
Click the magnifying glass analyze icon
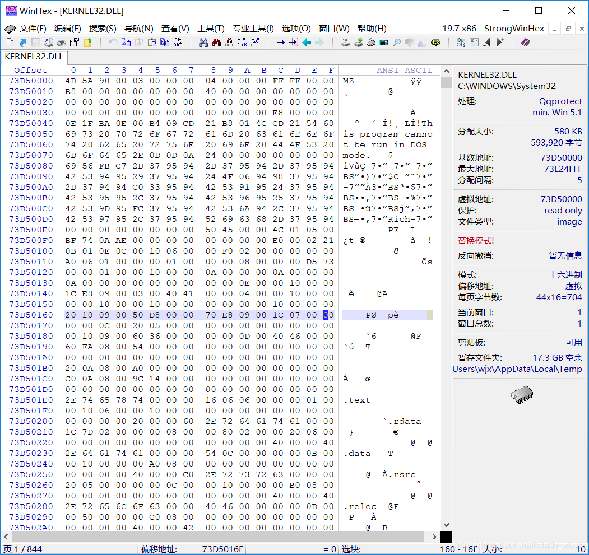[x=396, y=43]
